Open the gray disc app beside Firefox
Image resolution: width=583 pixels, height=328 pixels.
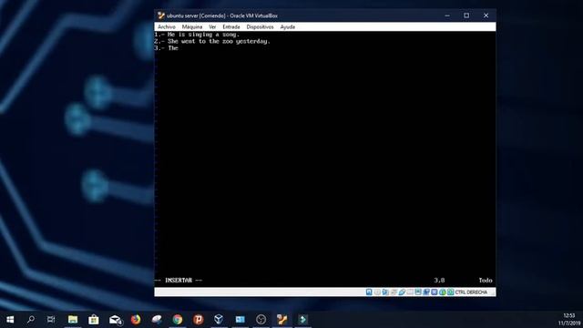pyautogui.click(x=157, y=320)
